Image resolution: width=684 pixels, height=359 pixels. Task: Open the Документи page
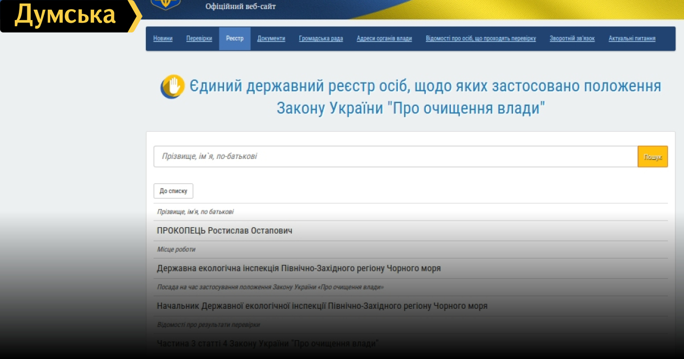click(x=271, y=39)
